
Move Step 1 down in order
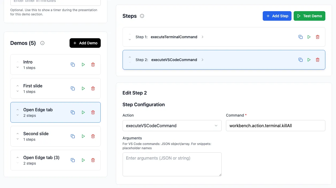pyautogui.click(x=130, y=40)
